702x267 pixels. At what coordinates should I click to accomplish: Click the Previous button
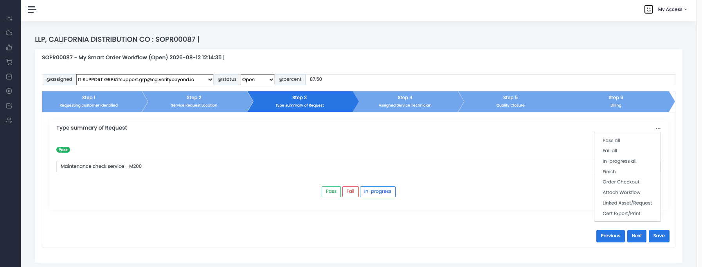(610, 236)
